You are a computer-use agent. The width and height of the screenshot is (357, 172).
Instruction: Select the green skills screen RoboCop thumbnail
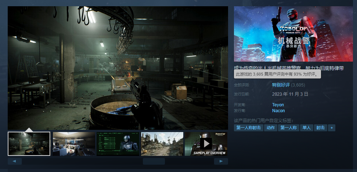[x=118, y=144]
